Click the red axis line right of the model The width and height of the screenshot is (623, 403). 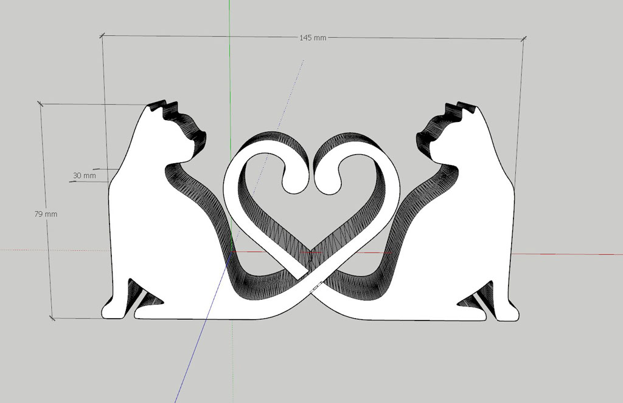click(x=566, y=254)
